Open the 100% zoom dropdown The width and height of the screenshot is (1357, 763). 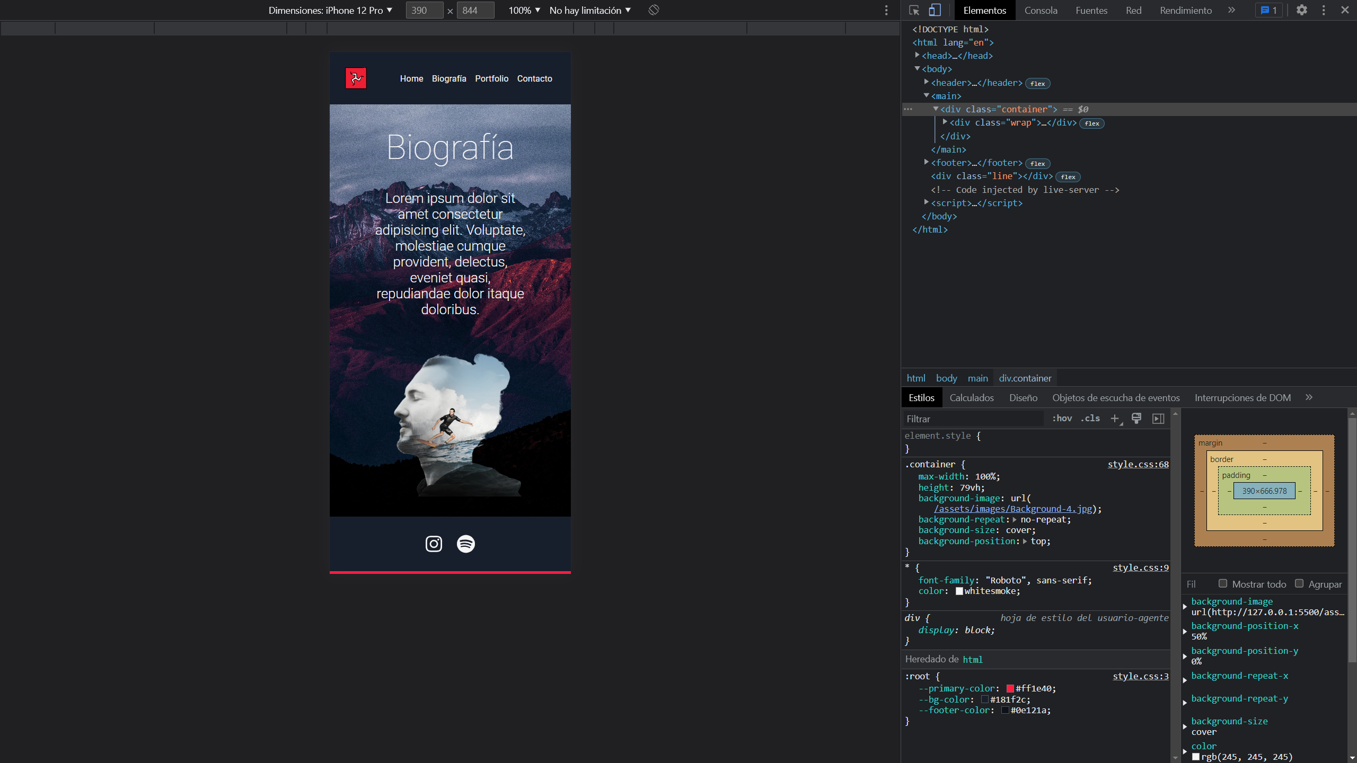click(x=524, y=10)
